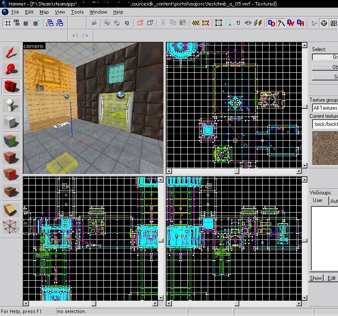Image resolution: width=338 pixels, height=316 pixels.
Task: Click the VisGroups Show button
Action: 315,278
